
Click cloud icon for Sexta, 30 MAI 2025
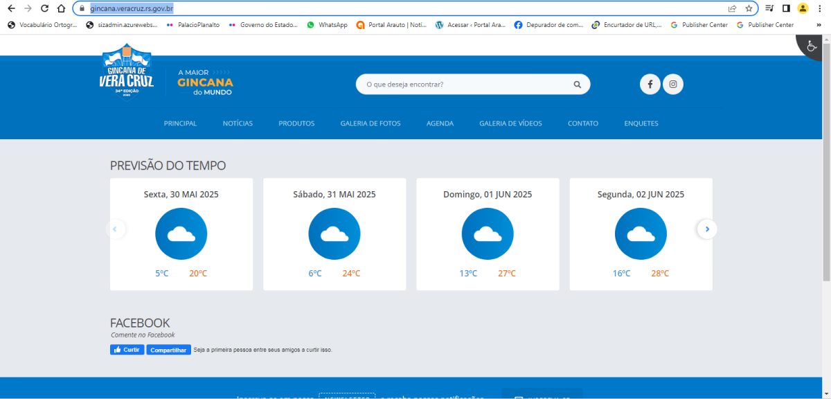pos(181,233)
